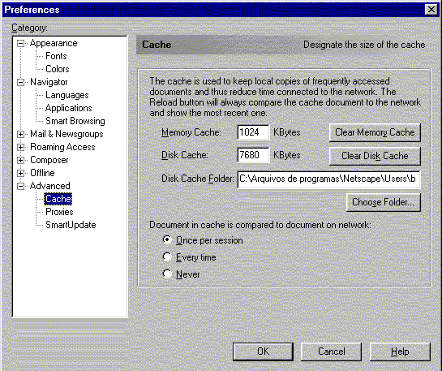Collapse the Navigator category
This screenshot has height=371, width=442.
20,82
